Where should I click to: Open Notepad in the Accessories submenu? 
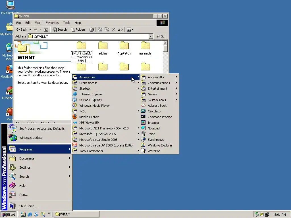[x=159, y=128]
